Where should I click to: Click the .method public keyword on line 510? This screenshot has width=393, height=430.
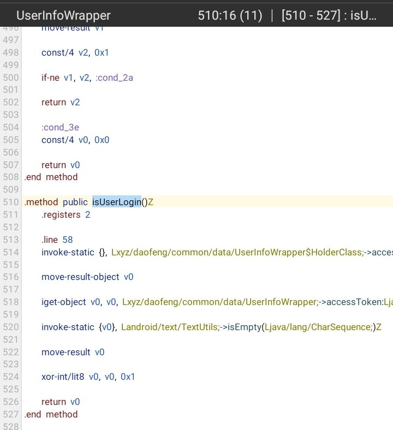56,202
